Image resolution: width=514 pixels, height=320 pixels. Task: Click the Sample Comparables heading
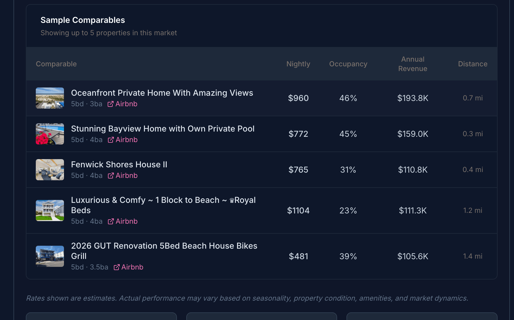click(83, 20)
